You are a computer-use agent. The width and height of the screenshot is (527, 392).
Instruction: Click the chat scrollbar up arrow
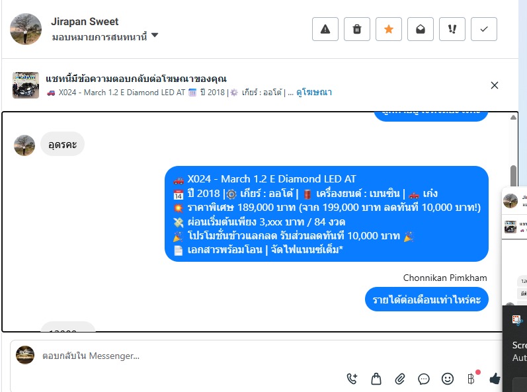coord(513,117)
